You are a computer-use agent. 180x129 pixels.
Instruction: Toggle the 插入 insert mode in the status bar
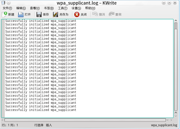49,125
